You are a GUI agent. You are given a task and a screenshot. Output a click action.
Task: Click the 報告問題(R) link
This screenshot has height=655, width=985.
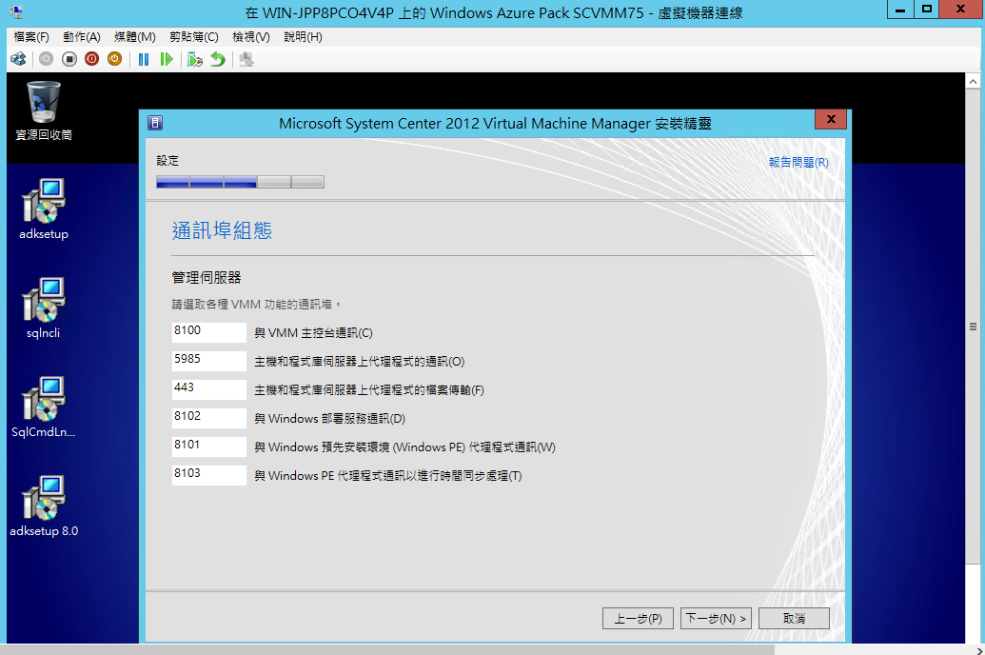pyautogui.click(x=798, y=162)
